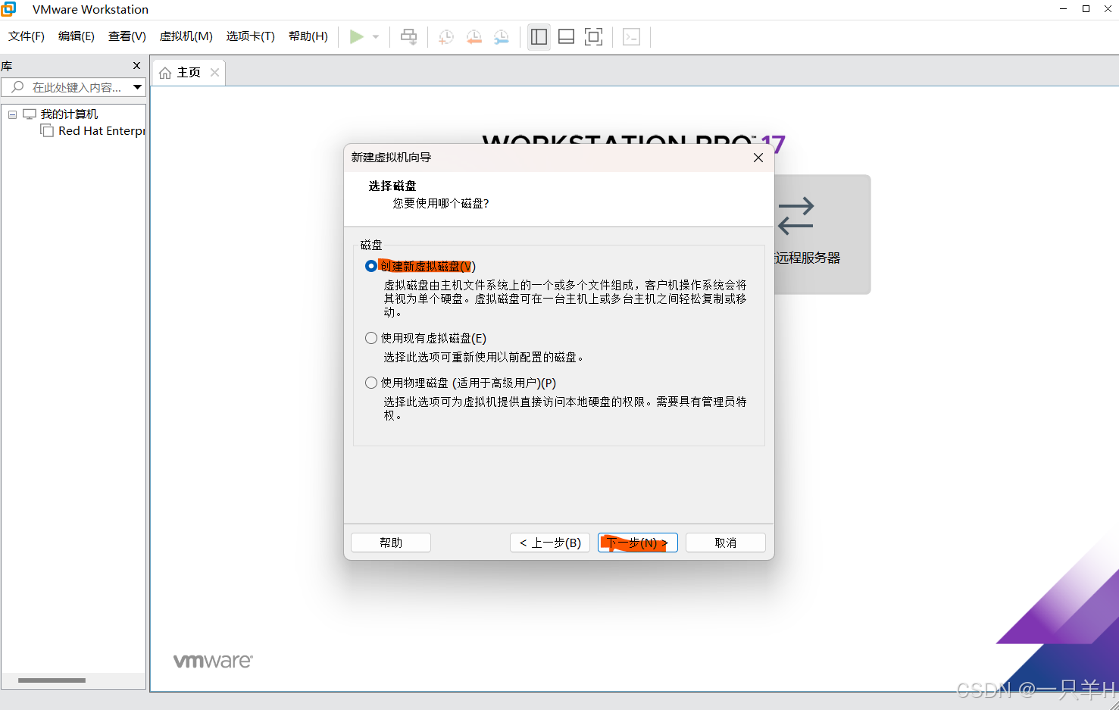Toggle the thumbnail bar view icon
This screenshot has height=710, width=1119.
pos(566,36)
